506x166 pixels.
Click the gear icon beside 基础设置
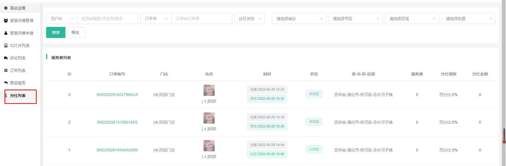tap(6, 8)
